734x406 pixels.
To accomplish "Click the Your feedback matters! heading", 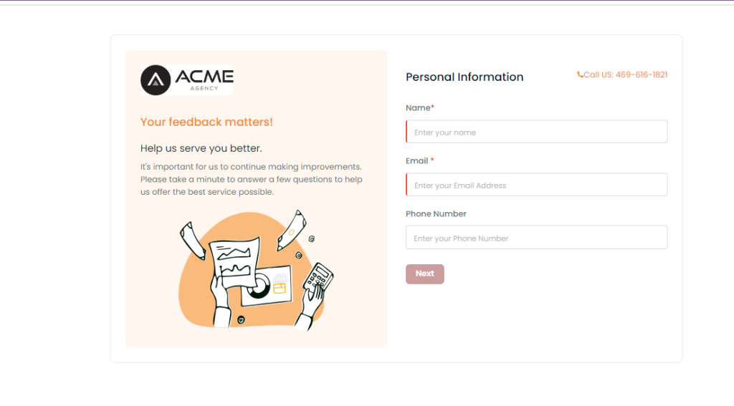I will (x=206, y=122).
